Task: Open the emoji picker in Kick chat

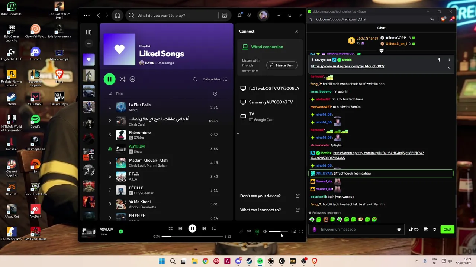Action: (x=399, y=229)
